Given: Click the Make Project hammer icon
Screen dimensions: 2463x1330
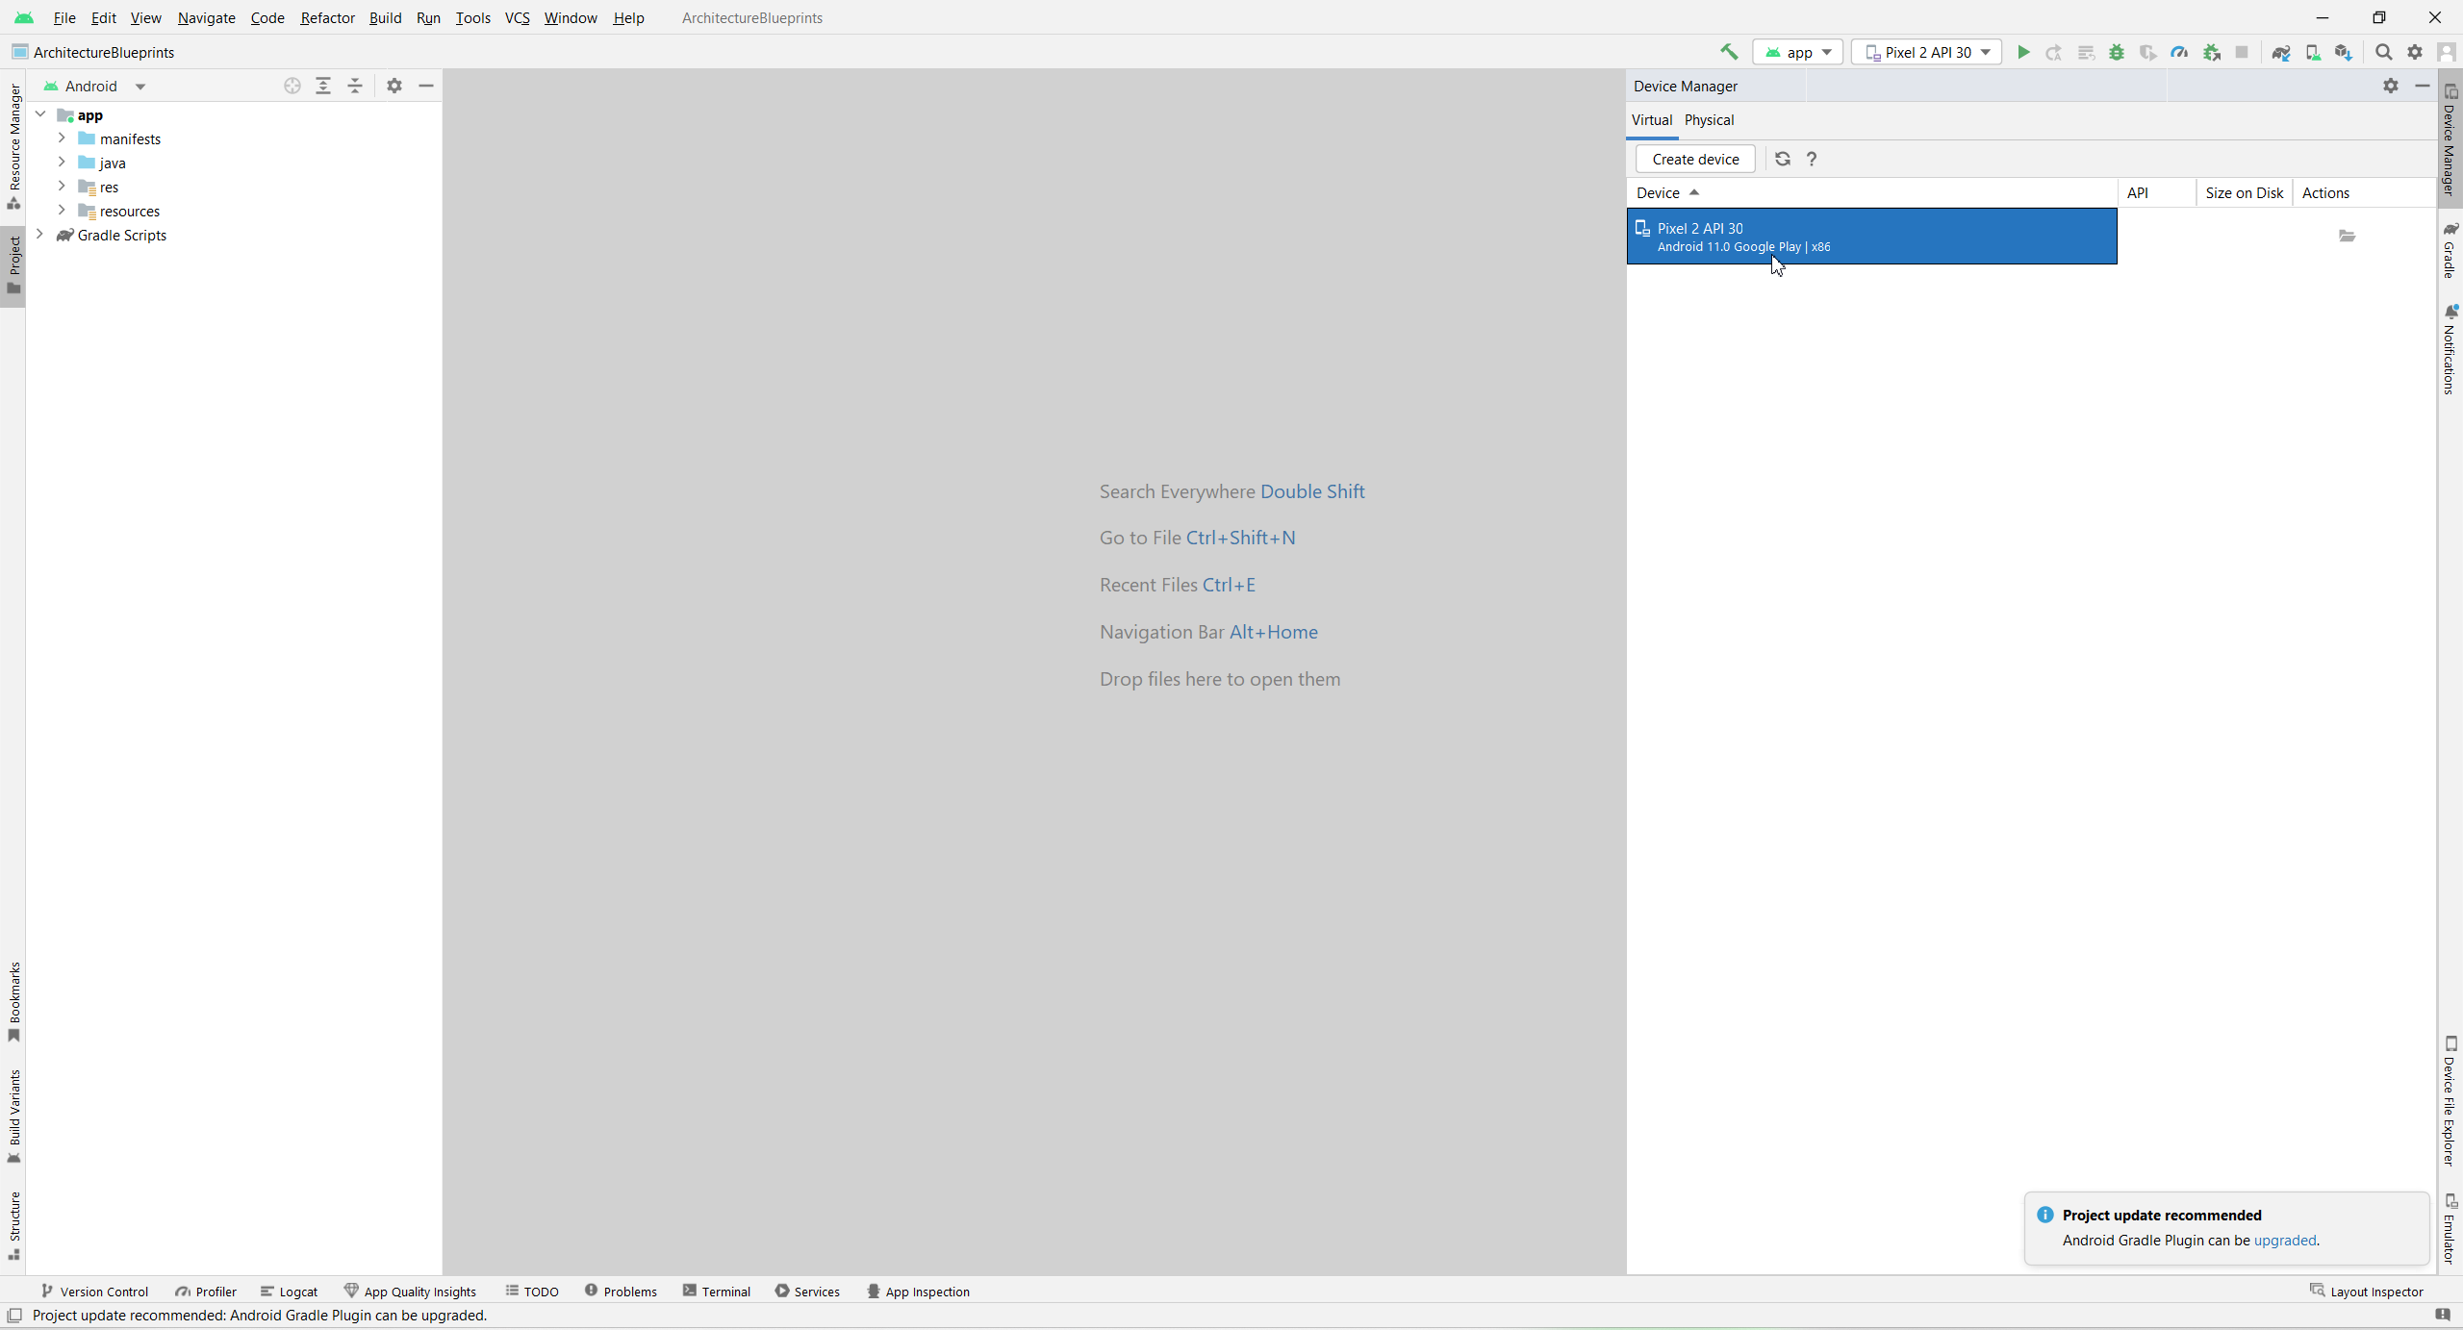Looking at the screenshot, I should 1729,52.
